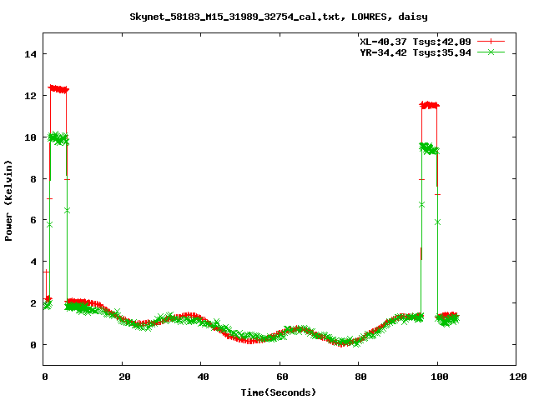
Task: Click the second red calibration plateau near 100 seconds
Action: click(x=430, y=105)
